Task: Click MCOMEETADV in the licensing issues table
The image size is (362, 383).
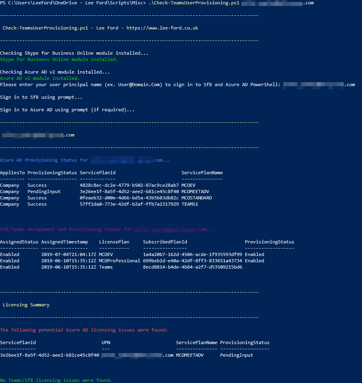Action: 190,355
